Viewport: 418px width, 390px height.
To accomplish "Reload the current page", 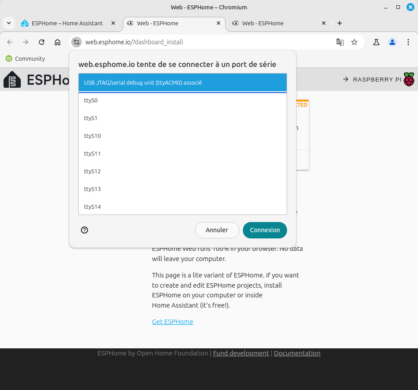I will pyautogui.click(x=42, y=42).
